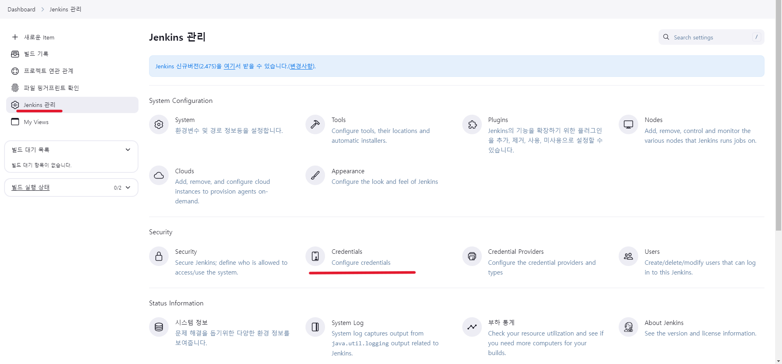The image size is (782, 364).
Task: Open Tools via the hammer icon
Action: coord(315,124)
